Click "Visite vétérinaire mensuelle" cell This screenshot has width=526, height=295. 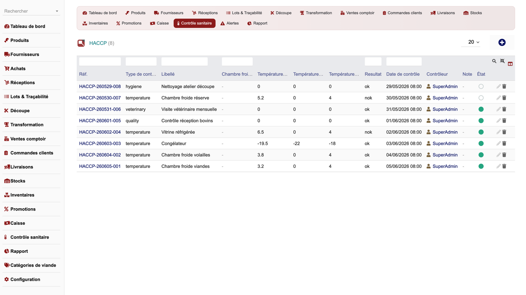tap(189, 109)
